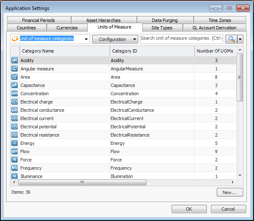
Task: Open the search options dropdown arrow
Action: click(240, 39)
